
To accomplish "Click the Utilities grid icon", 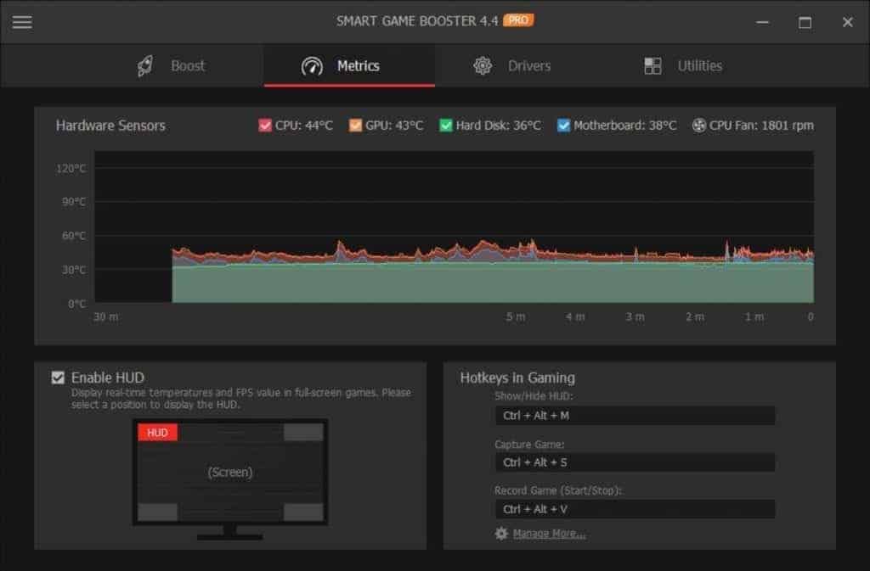I will 652,64.
